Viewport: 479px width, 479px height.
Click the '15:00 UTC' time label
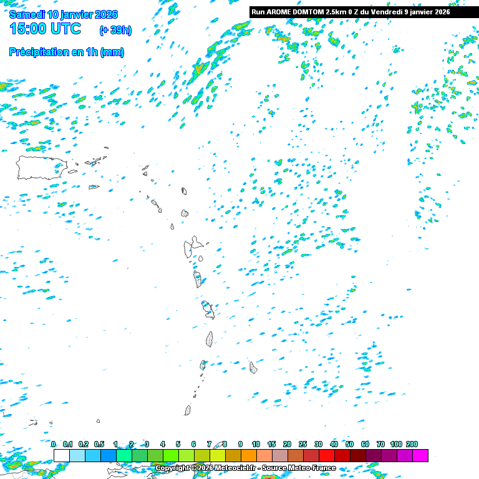[x=45, y=29]
